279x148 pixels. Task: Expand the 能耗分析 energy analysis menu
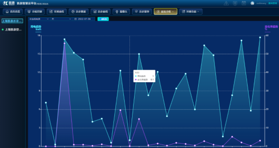point(165,11)
